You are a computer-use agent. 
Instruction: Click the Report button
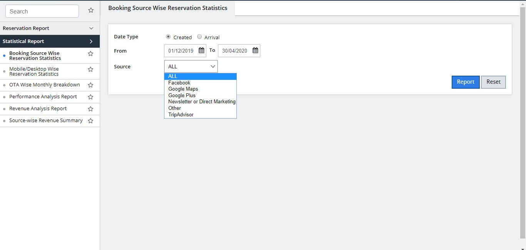(465, 82)
